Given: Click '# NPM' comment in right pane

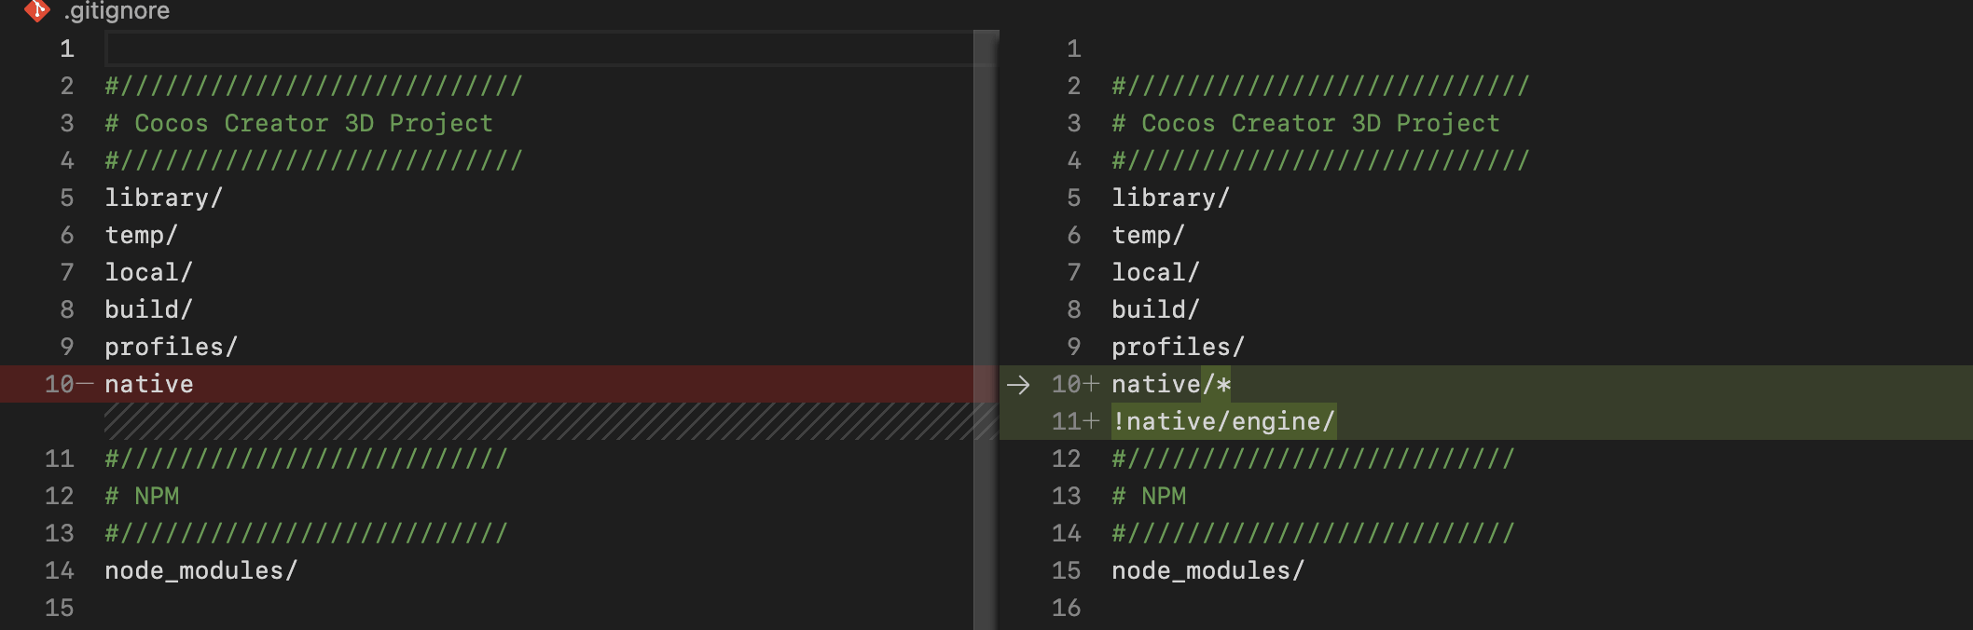Looking at the screenshot, I should coord(1149,496).
